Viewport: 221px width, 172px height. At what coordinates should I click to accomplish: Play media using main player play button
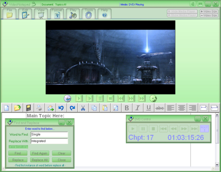(79, 99)
